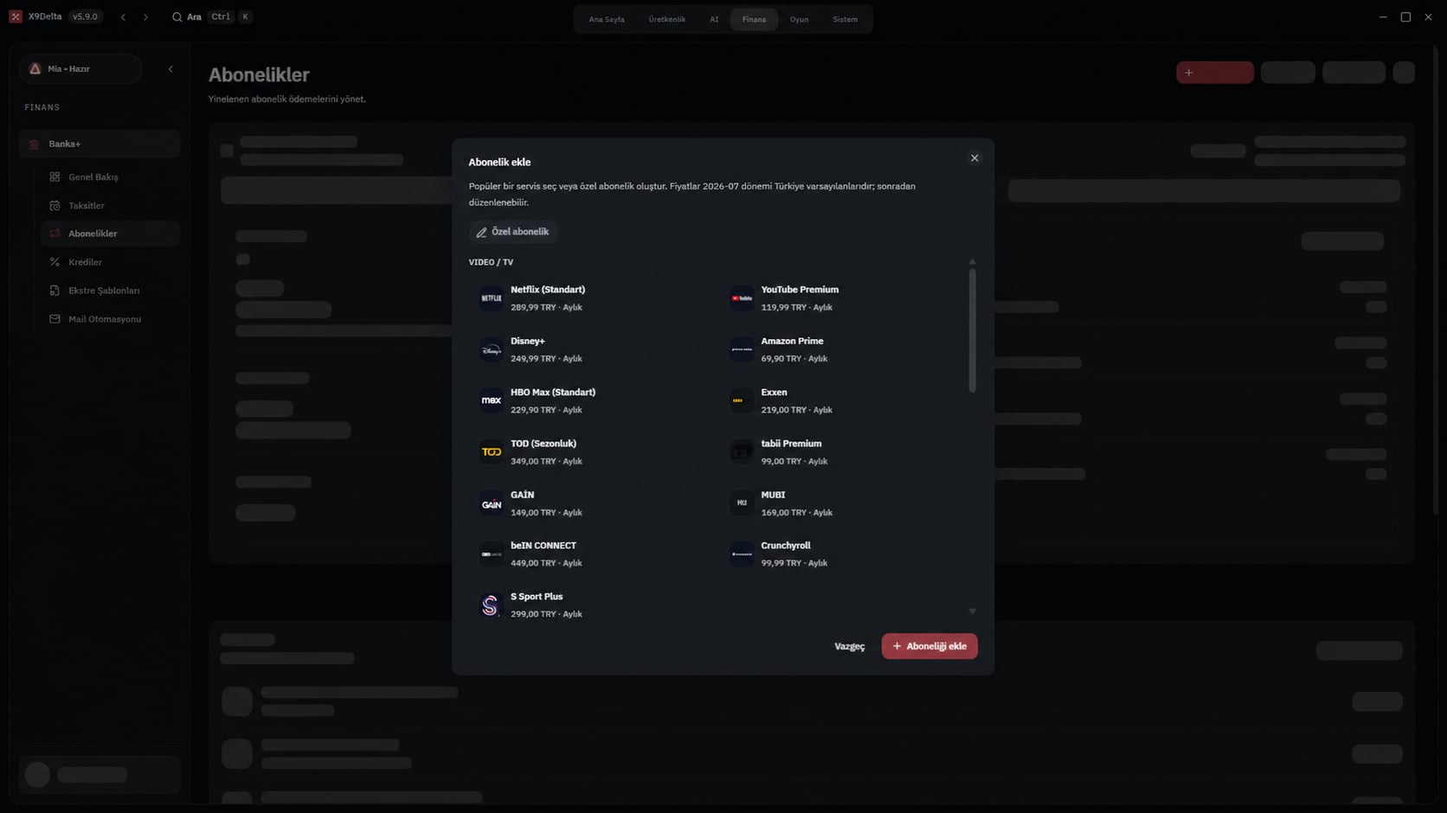Select the Crunchyroll icon
Image resolution: width=1447 pixels, height=813 pixels.
click(742, 554)
